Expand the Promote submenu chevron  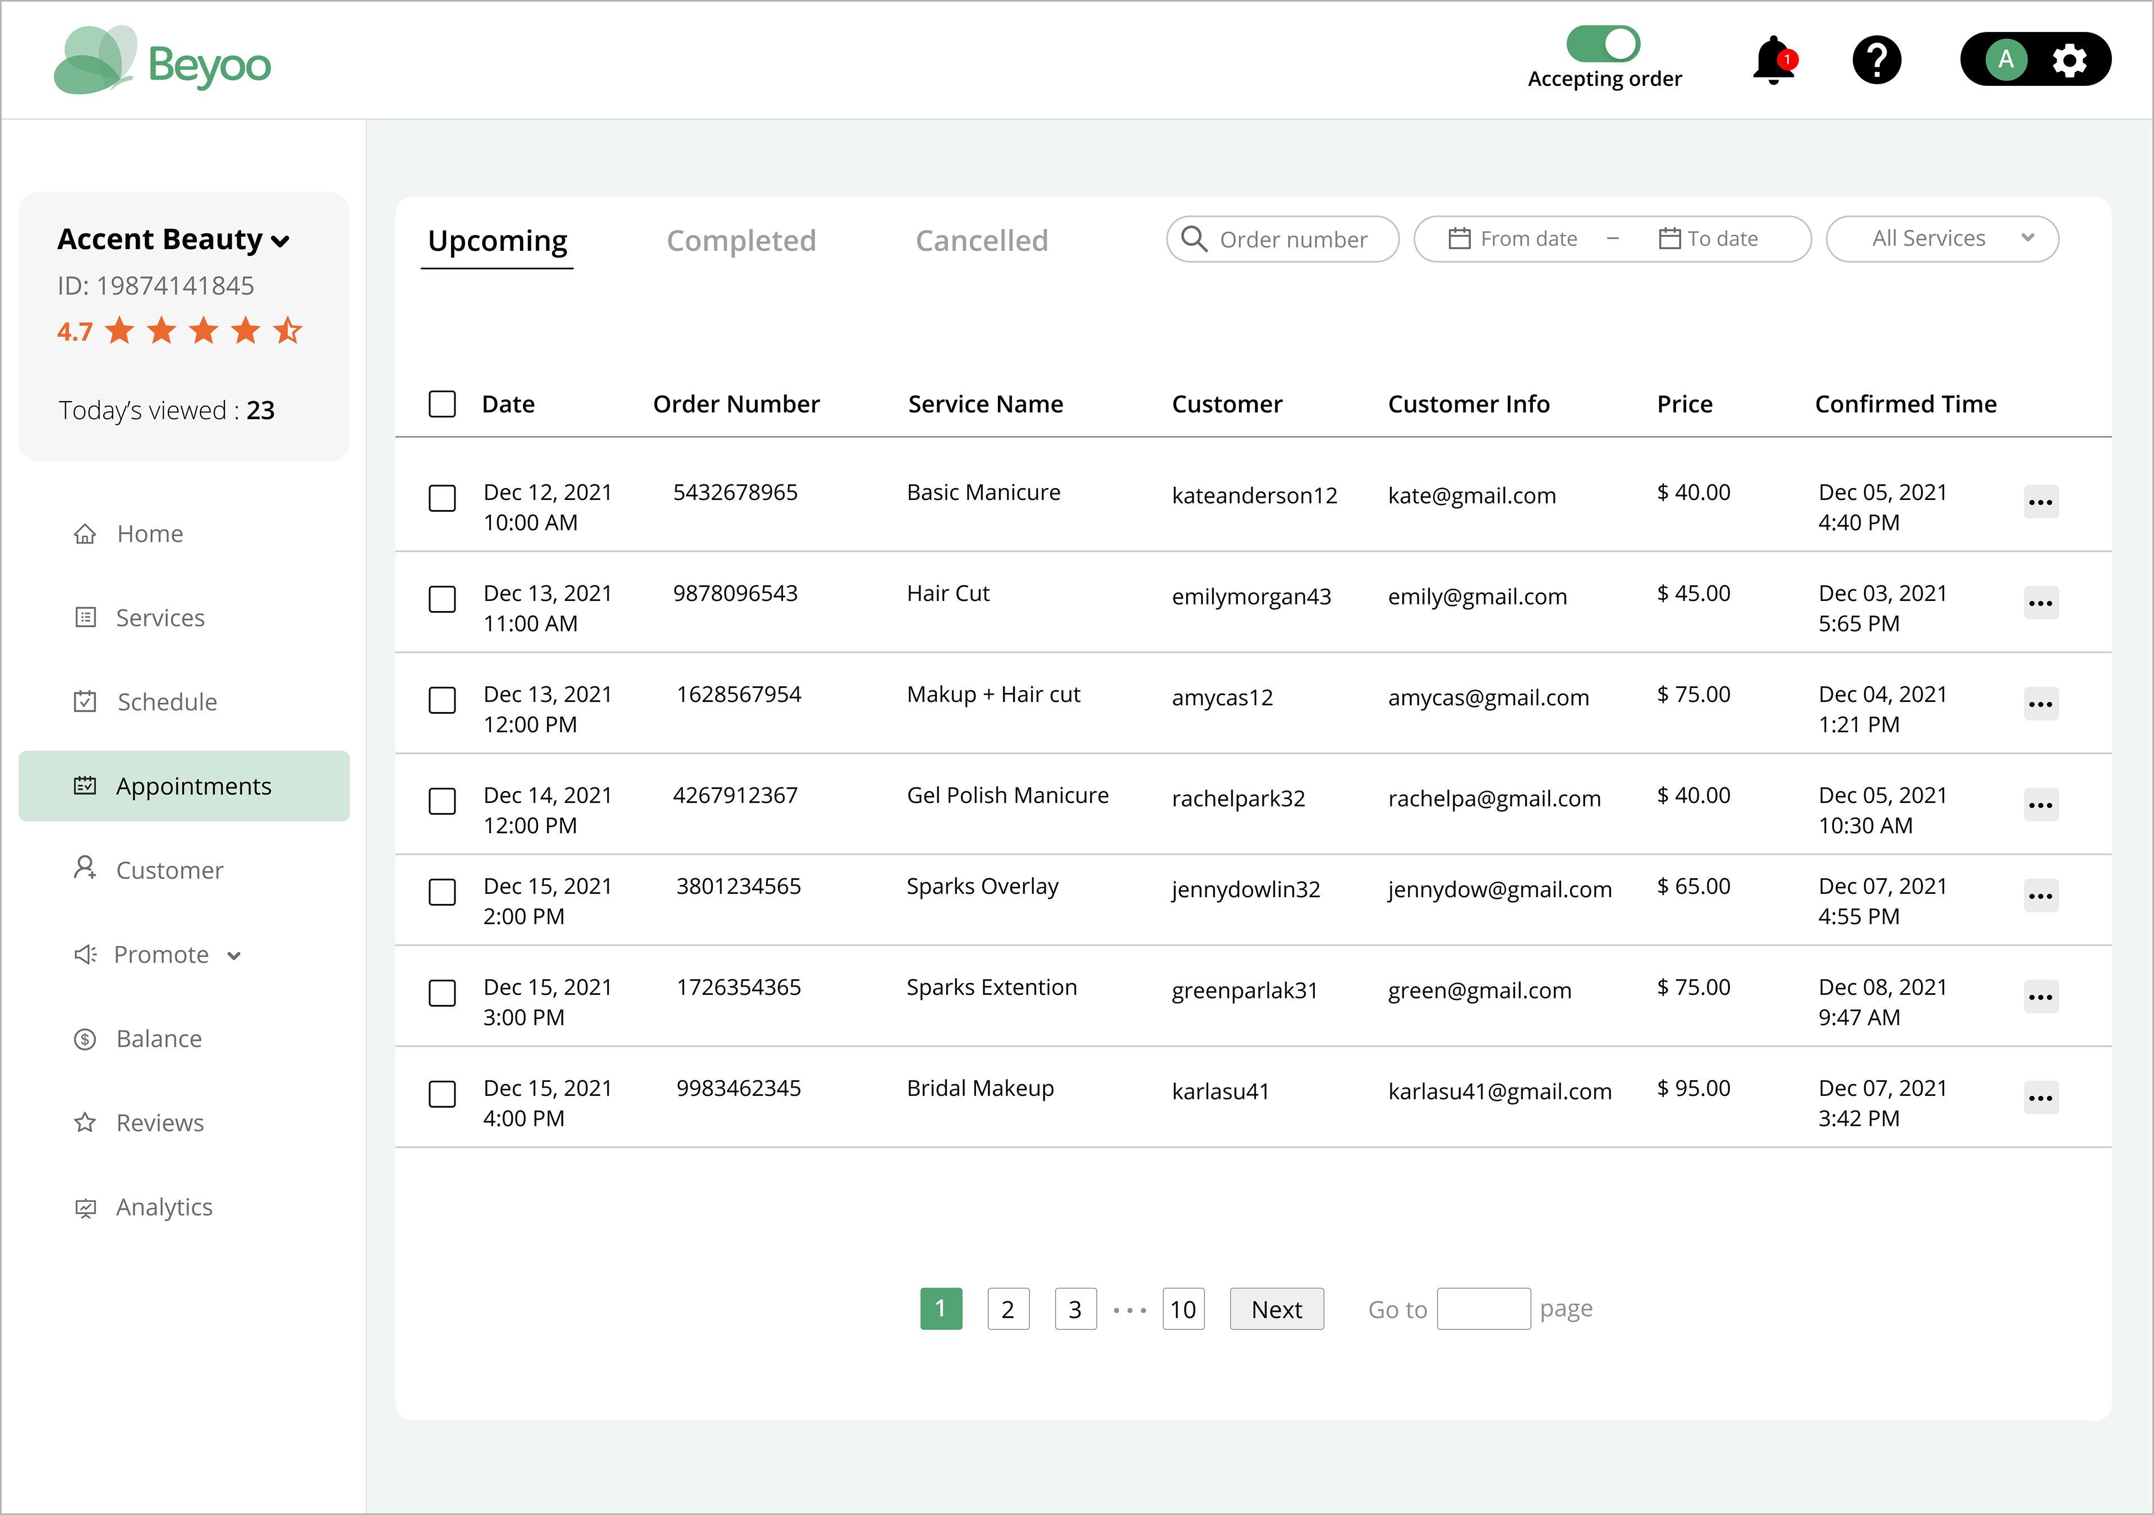click(x=233, y=956)
